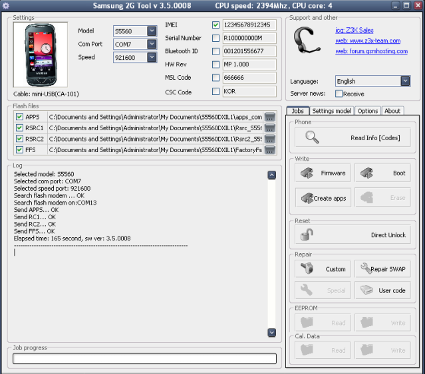The image size is (425, 374).
Task: Browse for the APPS flash file
Action: click(270, 117)
